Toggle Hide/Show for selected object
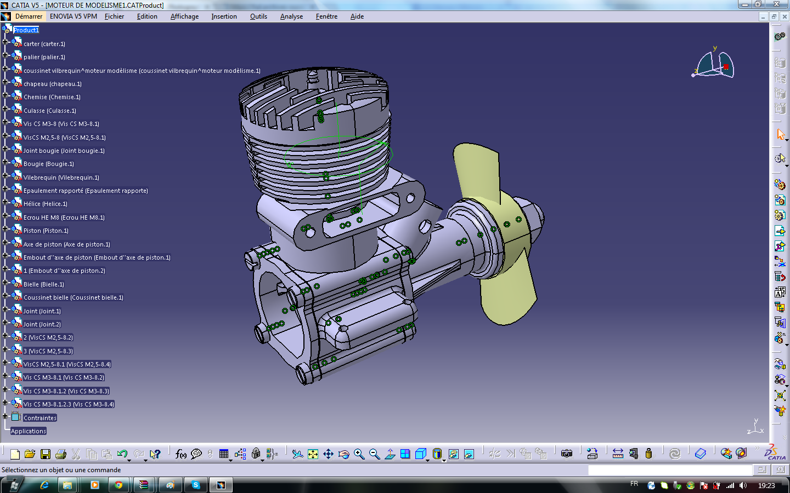 453,454
